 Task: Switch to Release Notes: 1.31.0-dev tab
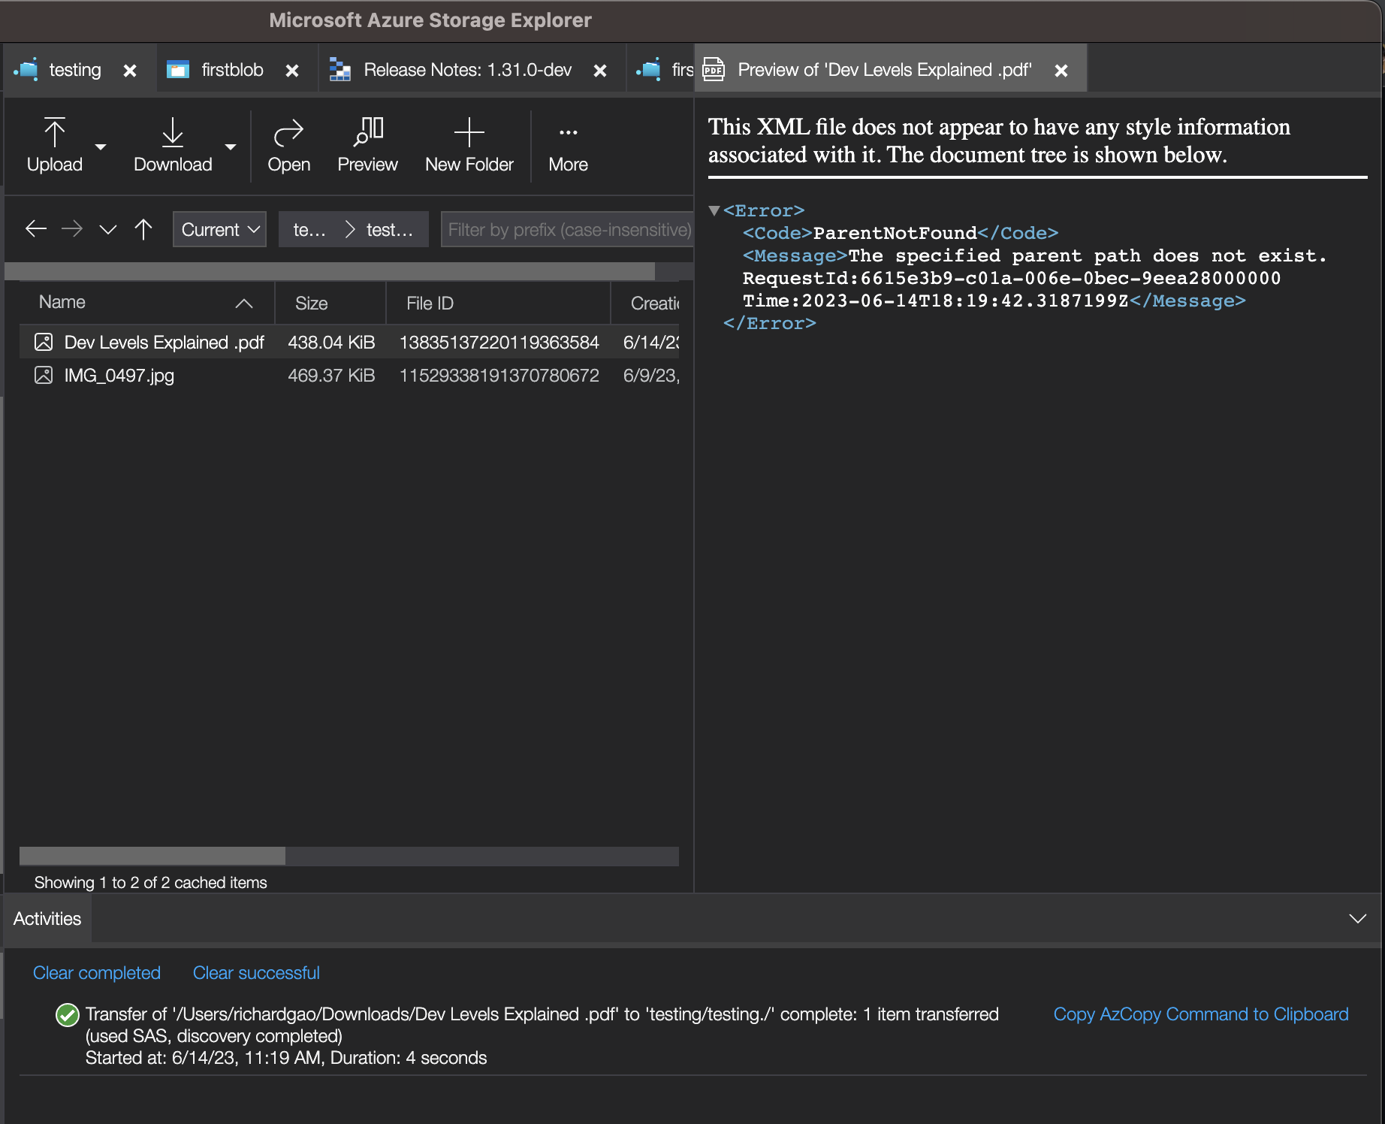pyautogui.click(x=467, y=70)
